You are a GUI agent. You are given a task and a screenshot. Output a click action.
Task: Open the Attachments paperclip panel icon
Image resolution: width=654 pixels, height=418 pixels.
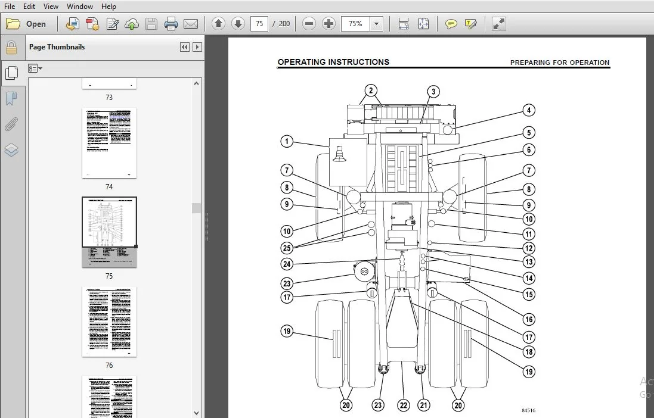(x=11, y=124)
